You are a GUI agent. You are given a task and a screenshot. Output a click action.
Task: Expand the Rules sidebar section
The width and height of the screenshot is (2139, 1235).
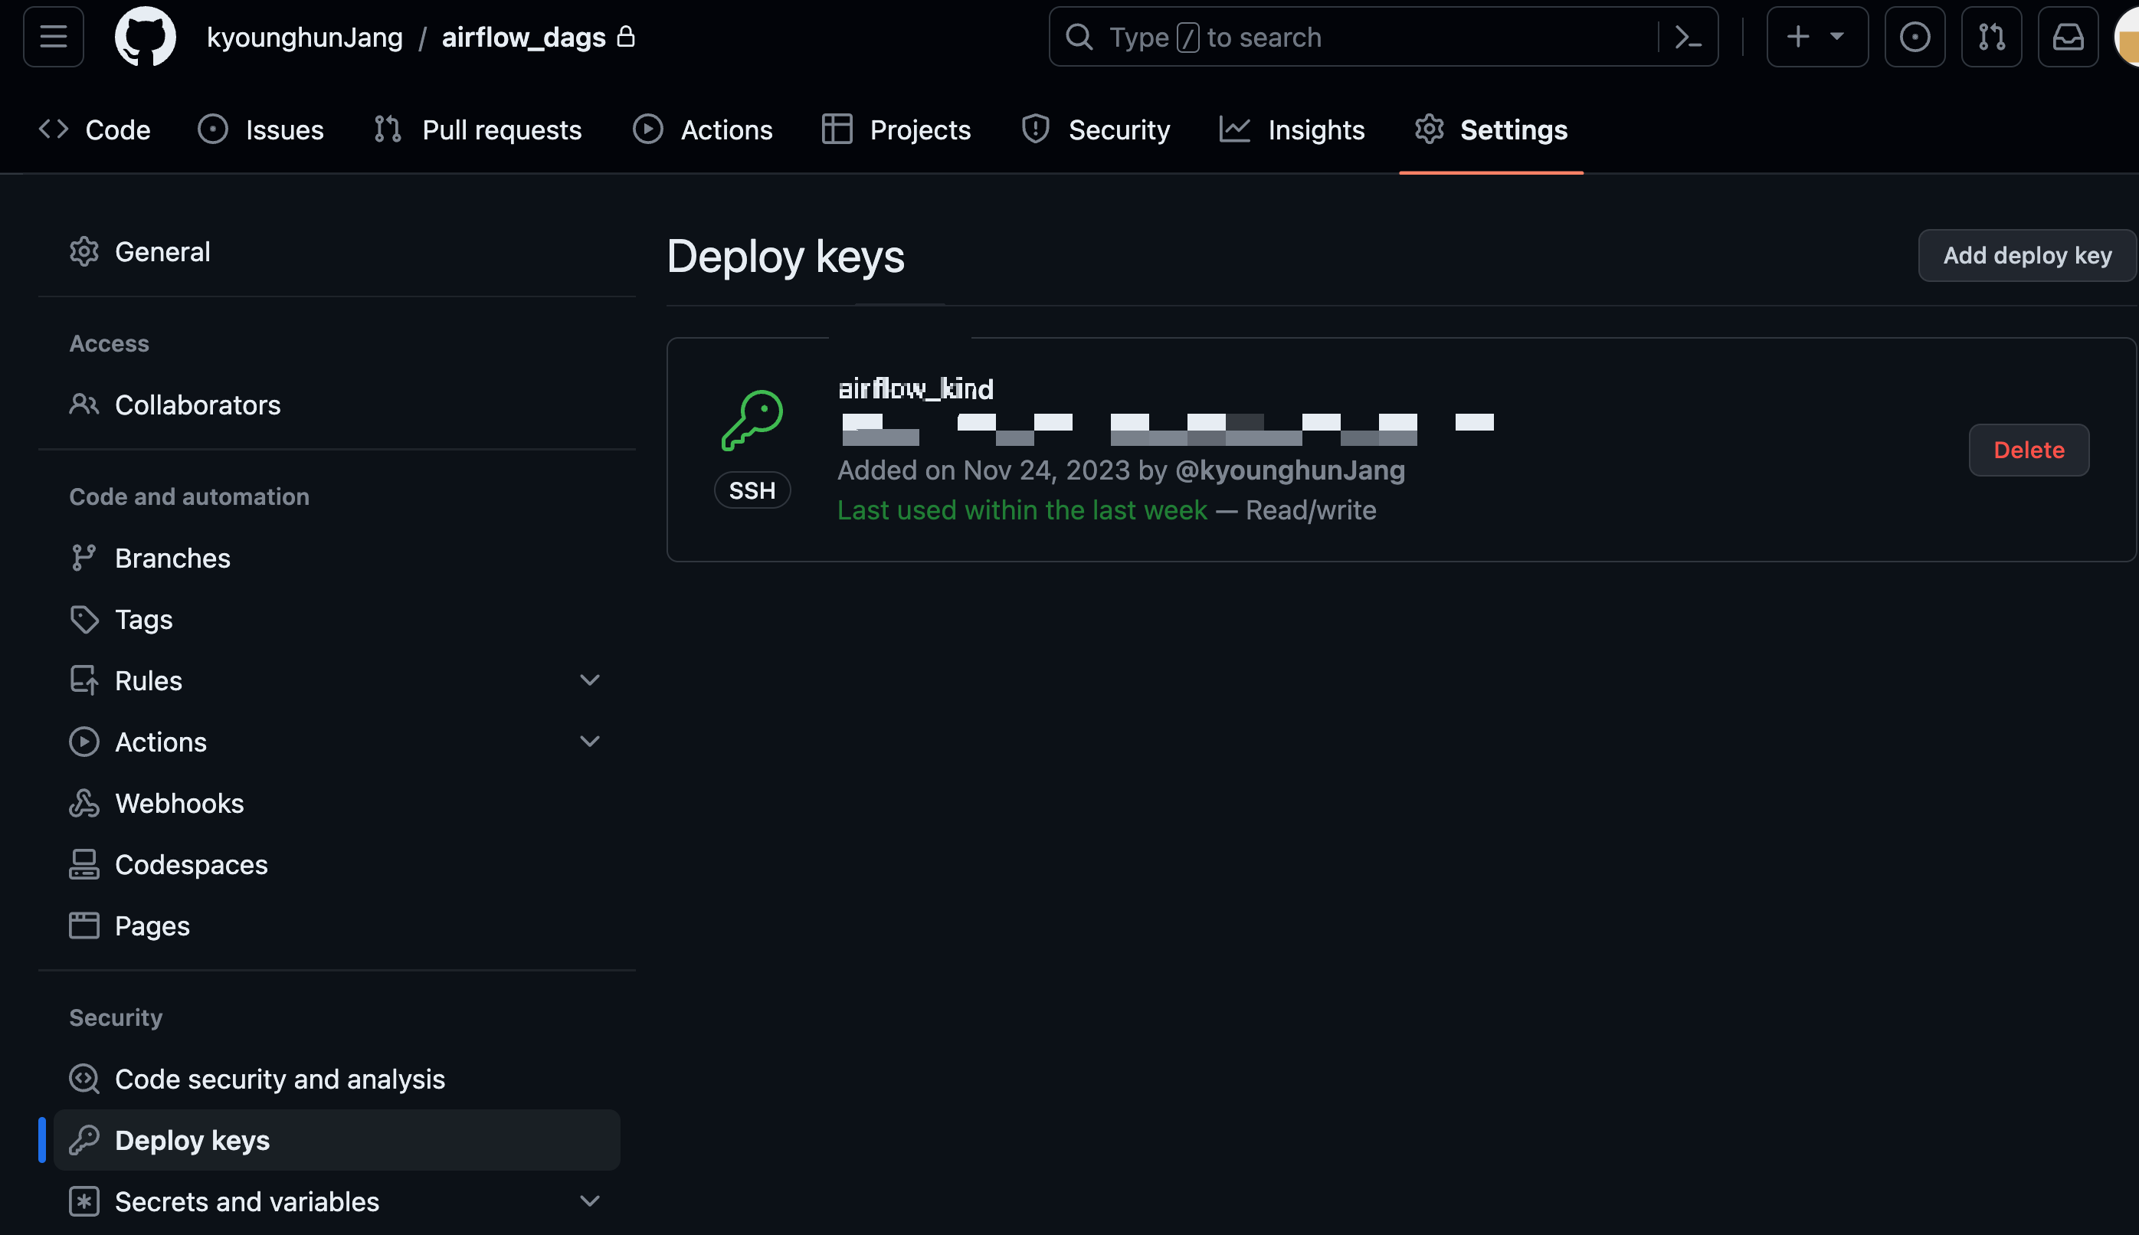pos(588,680)
